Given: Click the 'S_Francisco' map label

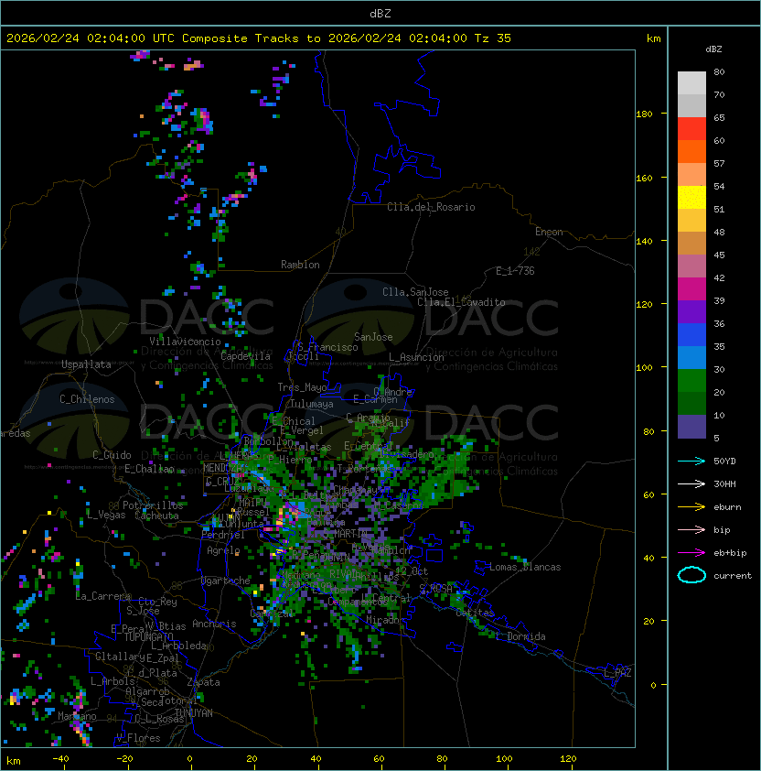Looking at the screenshot, I should (x=327, y=348).
